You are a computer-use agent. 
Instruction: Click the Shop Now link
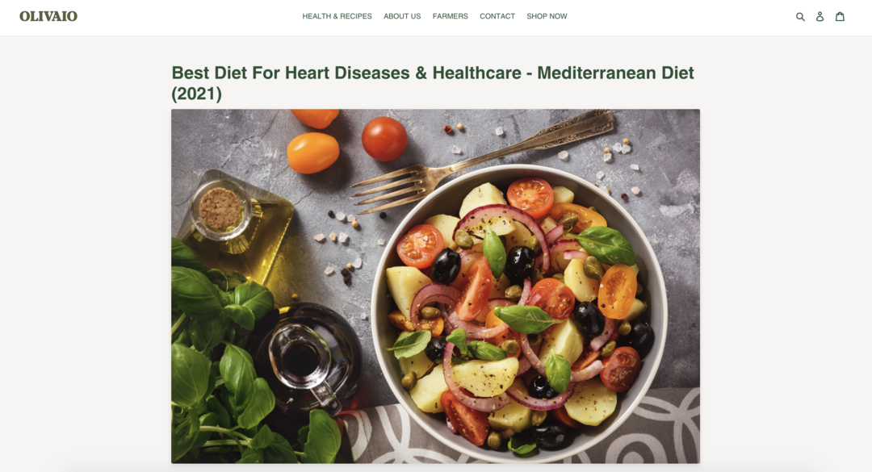(x=547, y=16)
